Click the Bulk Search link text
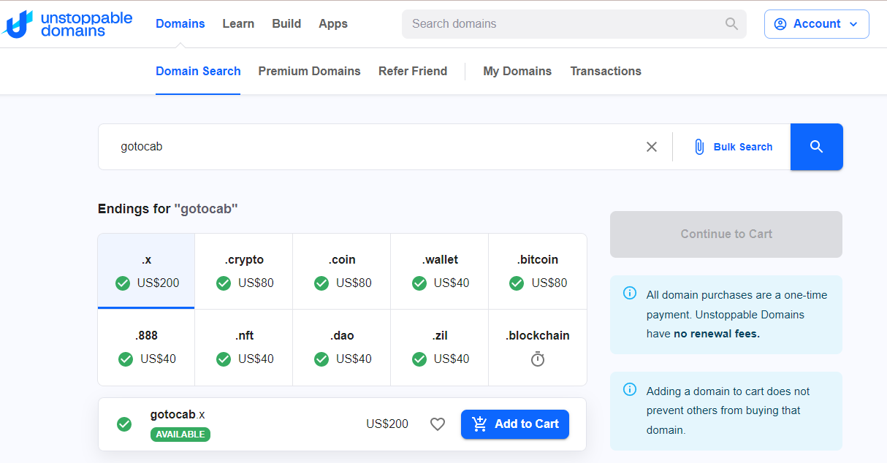The image size is (887, 463). click(x=743, y=147)
